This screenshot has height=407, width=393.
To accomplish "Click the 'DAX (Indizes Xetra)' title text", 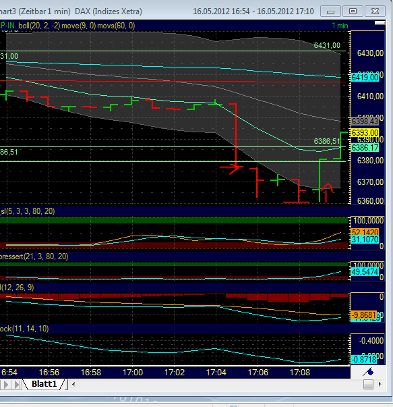I will (x=109, y=11).
